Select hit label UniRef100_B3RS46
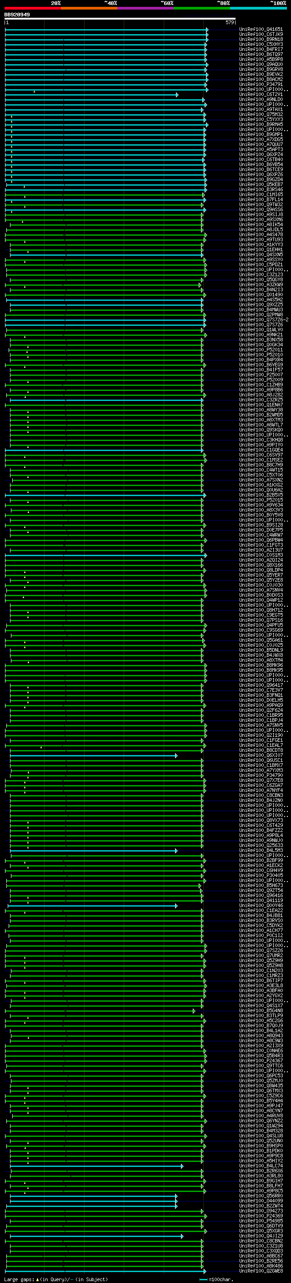The image size is (291, 1283). (x=261, y=189)
